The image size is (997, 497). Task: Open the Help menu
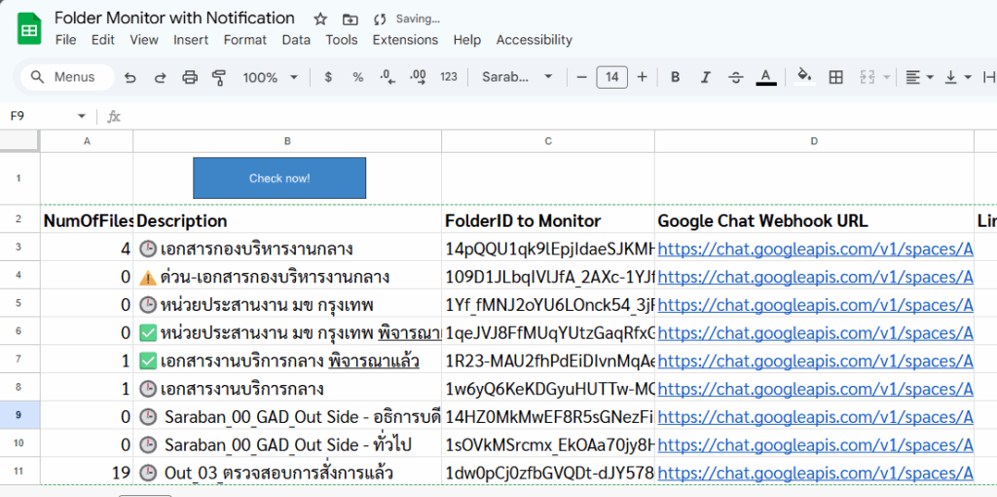click(x=466, y=40)
